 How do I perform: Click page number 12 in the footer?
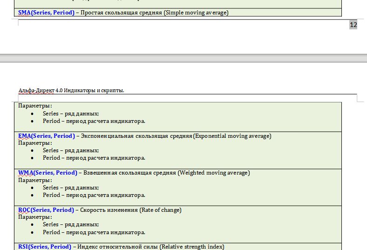353,25
